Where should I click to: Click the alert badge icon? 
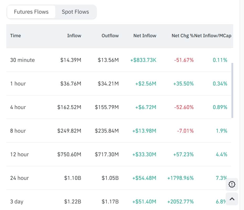tap(232, 185)
